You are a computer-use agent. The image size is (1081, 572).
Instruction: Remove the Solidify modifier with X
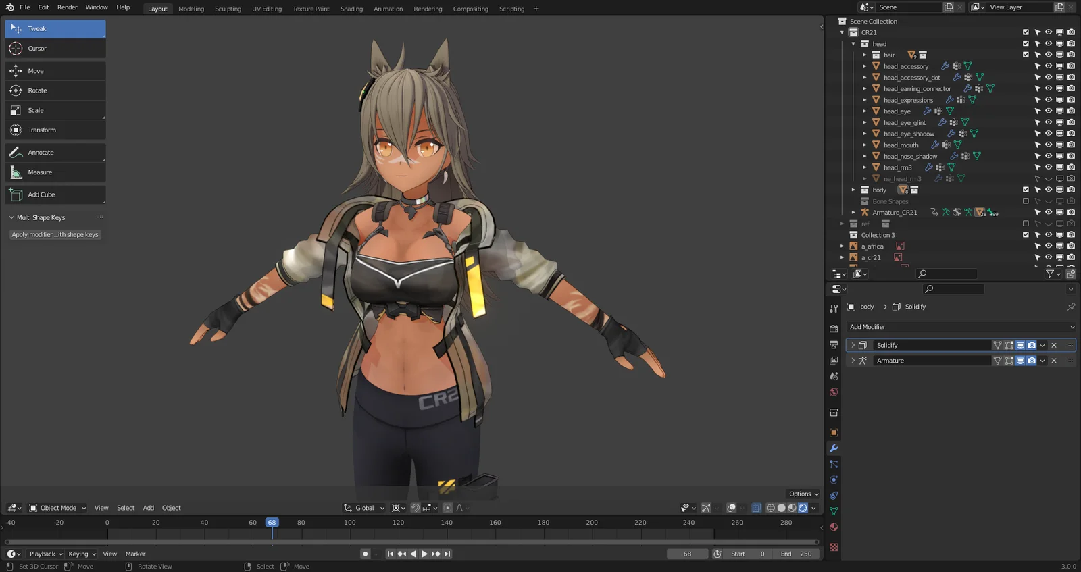[x=1054, y=345]
